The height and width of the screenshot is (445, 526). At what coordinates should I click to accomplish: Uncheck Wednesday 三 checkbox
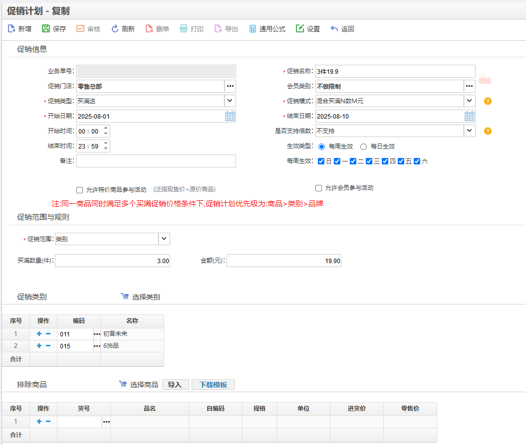point(369,161)
